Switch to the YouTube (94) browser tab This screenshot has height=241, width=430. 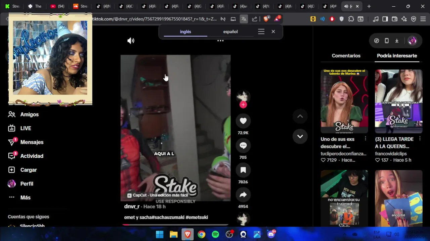57,6
